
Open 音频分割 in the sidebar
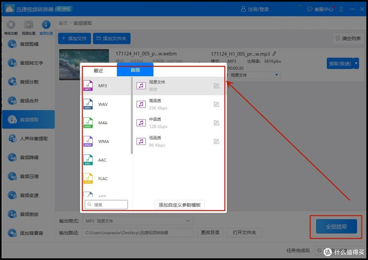pos(28,82)
